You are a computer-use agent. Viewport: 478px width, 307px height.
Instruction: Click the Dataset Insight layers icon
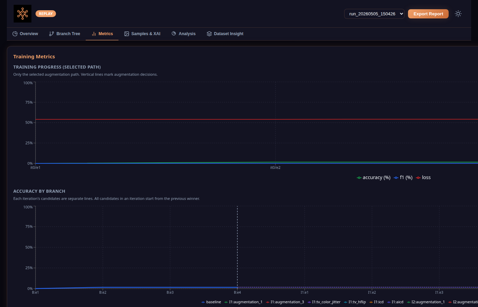(209, 34)
